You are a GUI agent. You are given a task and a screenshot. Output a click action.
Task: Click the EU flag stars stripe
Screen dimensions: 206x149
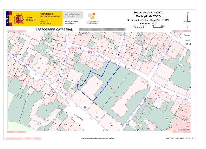tap(8, 19)
